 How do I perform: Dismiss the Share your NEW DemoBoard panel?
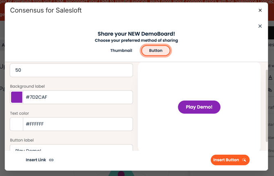click(260, 26)
